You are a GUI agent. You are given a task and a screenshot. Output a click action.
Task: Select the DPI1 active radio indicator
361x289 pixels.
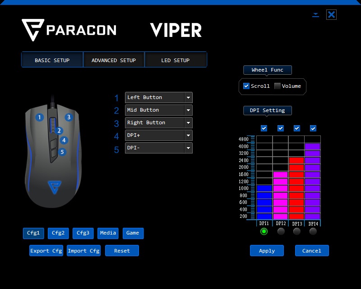click(264, 231)
